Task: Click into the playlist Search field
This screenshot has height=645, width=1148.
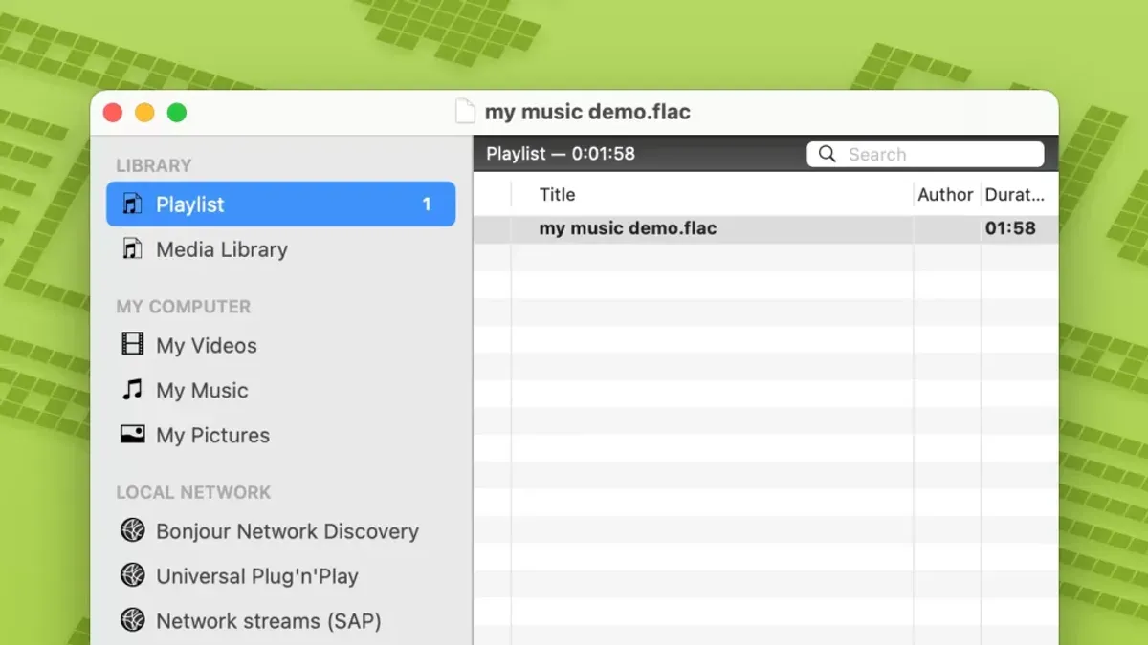Action: [x=925, y=154]
